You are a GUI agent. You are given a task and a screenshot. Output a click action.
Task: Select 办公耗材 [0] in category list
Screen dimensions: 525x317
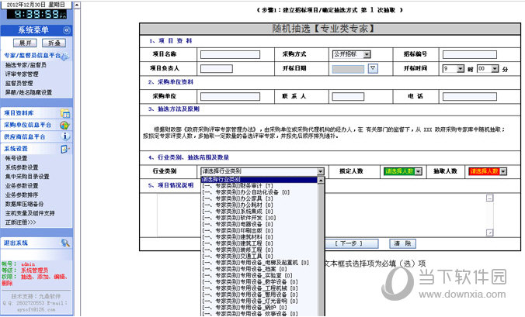click(259, 205)
